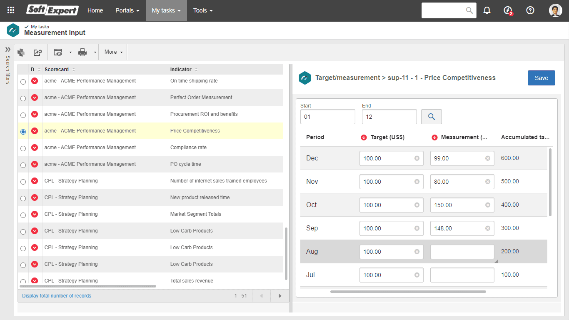Click the pending tasks icon with badge
This screenshot has height=320, width=569.
[508, 10]
